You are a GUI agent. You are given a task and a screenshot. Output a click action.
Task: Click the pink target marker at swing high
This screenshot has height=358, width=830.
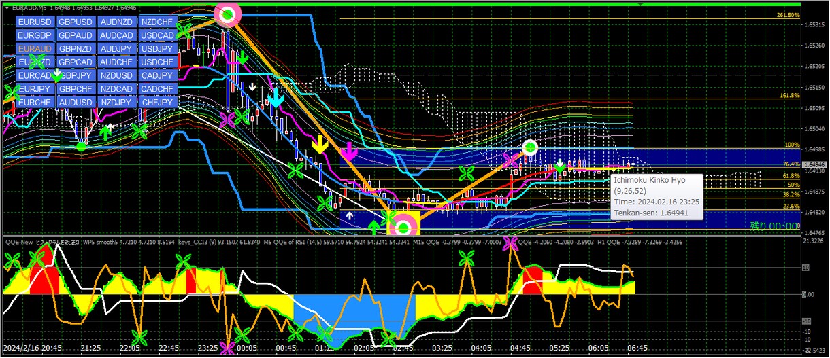pyautogui.click(x=227, y=13)
